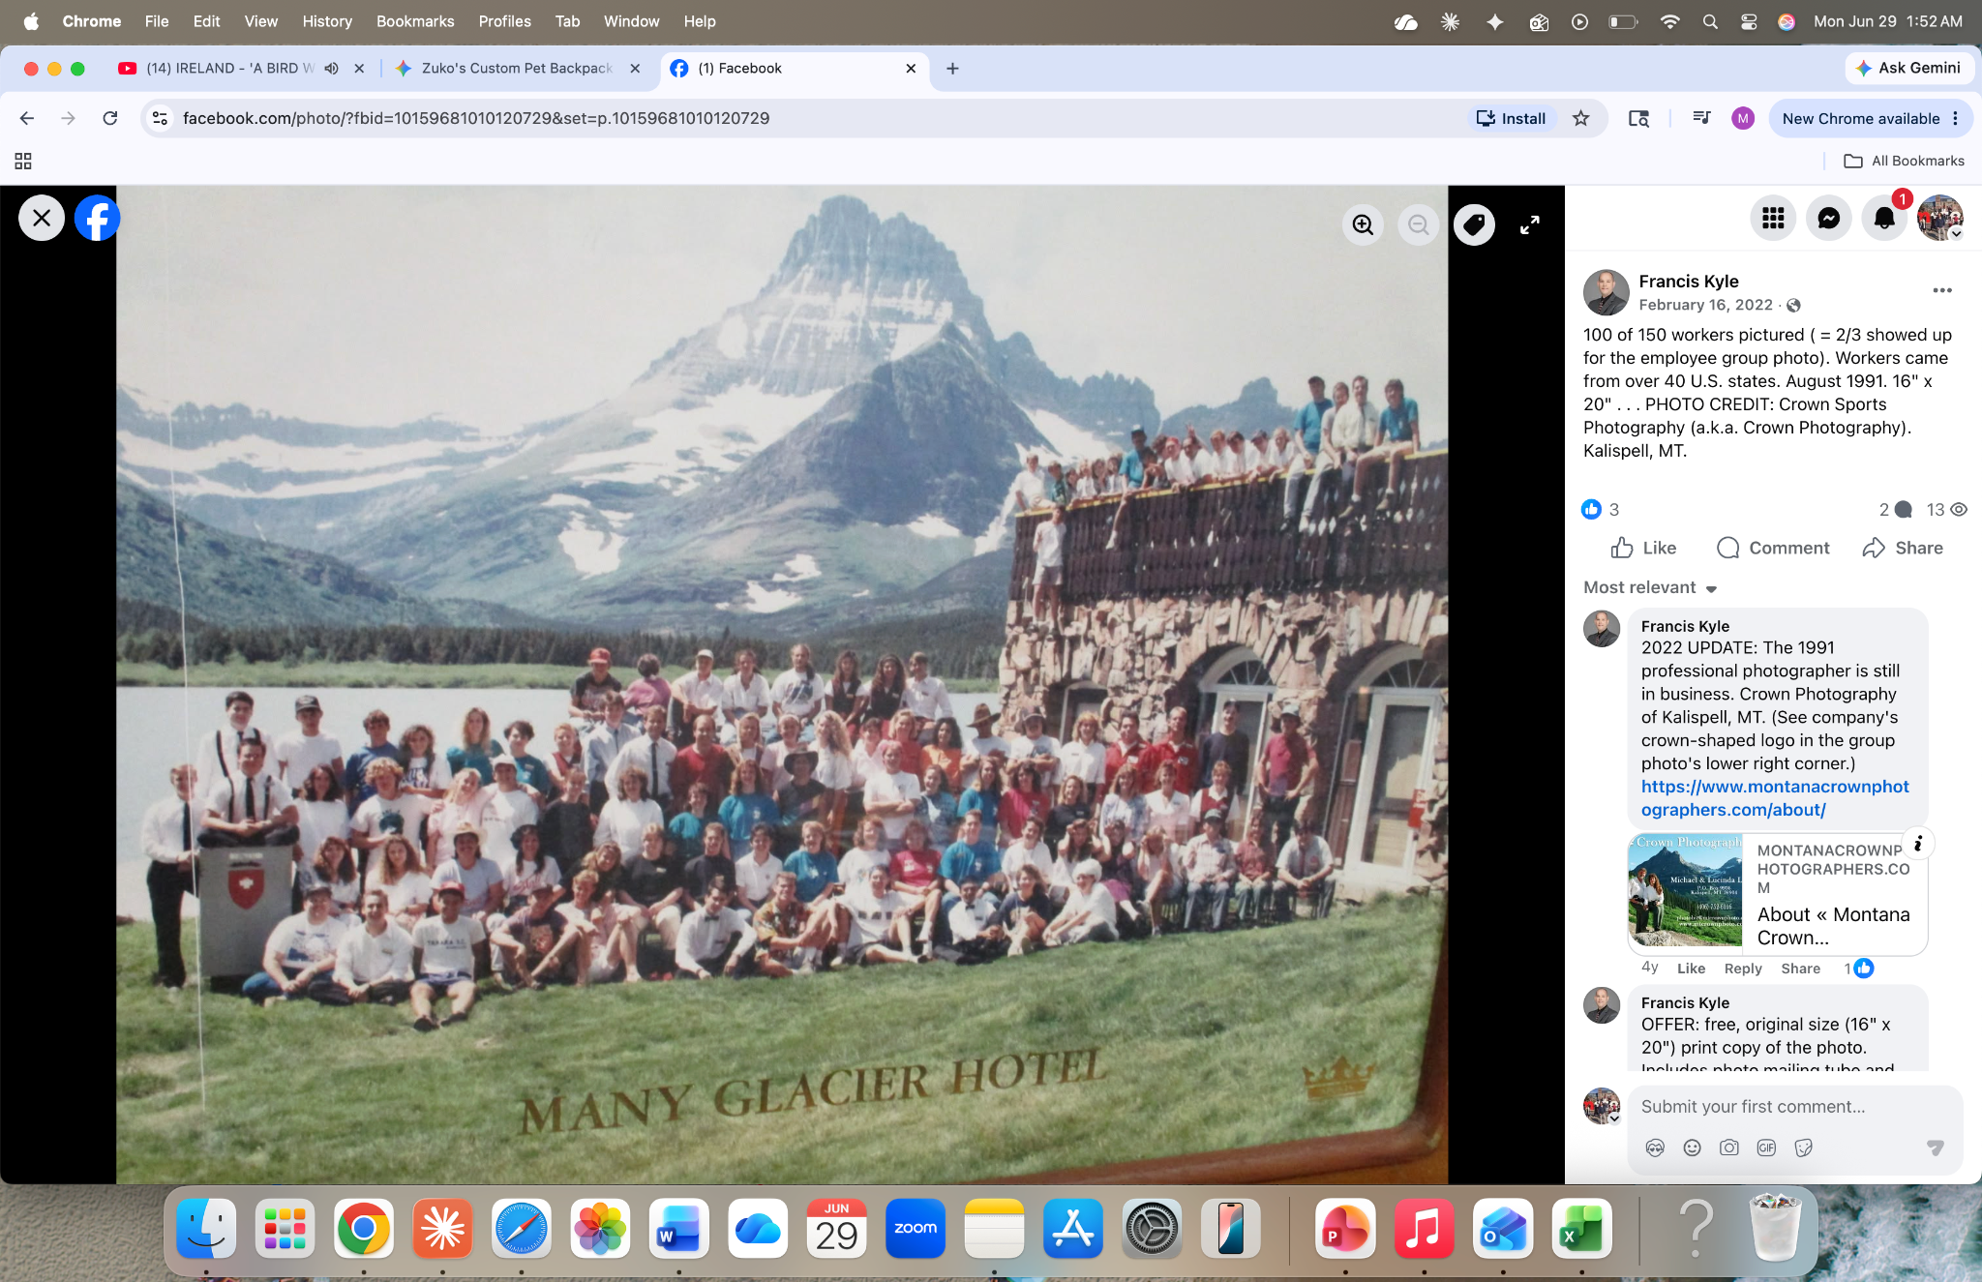Viewport: 1982px width, 1282px height.
Task: Open a new Chrome tab
Action: point(952,69)
